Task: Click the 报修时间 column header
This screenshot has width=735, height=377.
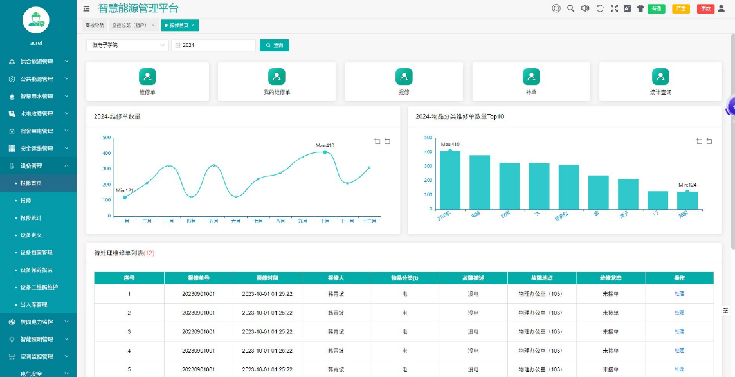Action: [268, 278]
